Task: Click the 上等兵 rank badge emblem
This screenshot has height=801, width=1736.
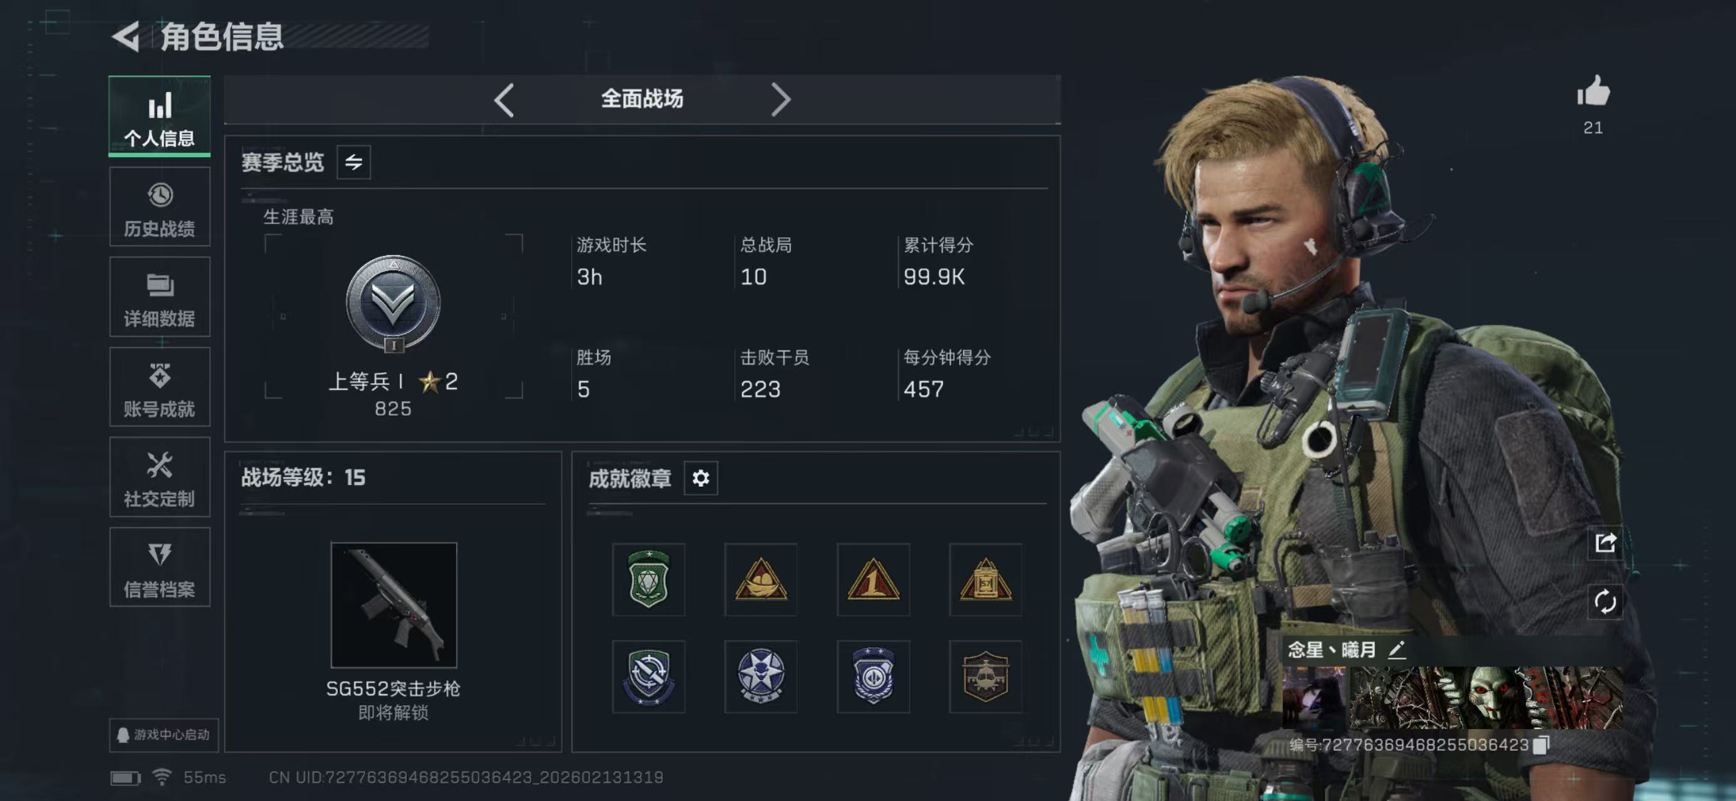Action: pos(394,304)
